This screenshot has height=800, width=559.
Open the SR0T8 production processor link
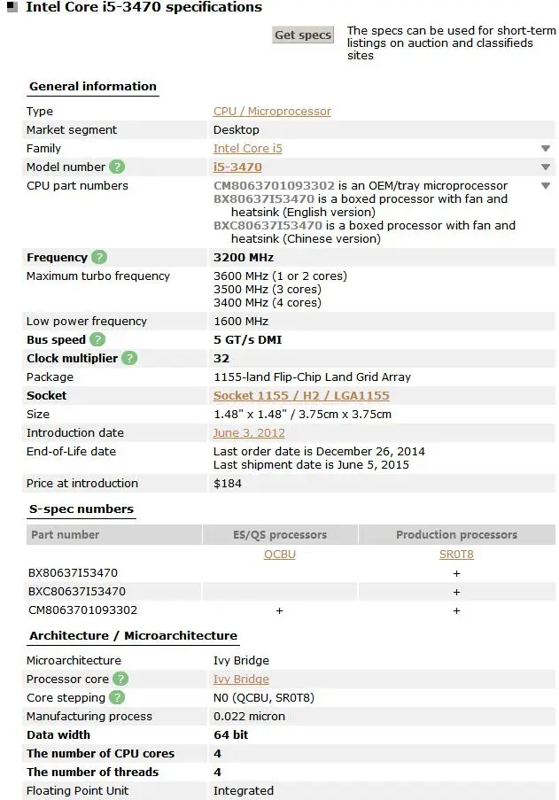pyautogui.click(x=457, y=554)
